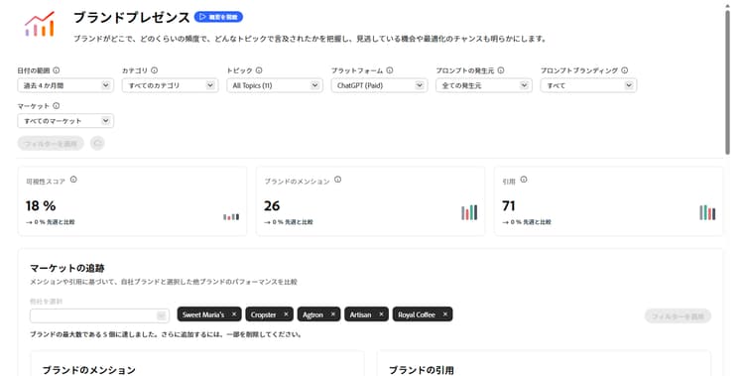Click the マーケットの追跡 section heading
This screenshot has width=744, height=376.
67,268
